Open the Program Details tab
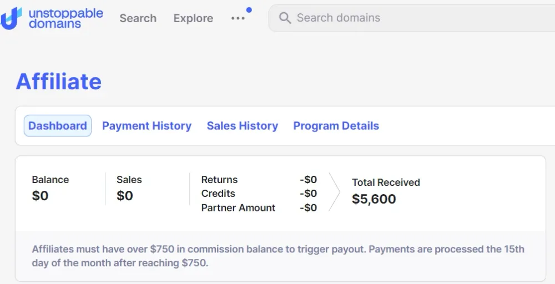 pyautogui.click(x=336, y=126)
